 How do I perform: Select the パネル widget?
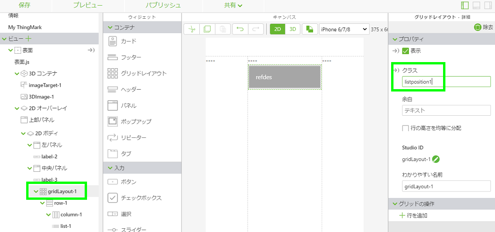pyautogui.click(x=122, y=105)
